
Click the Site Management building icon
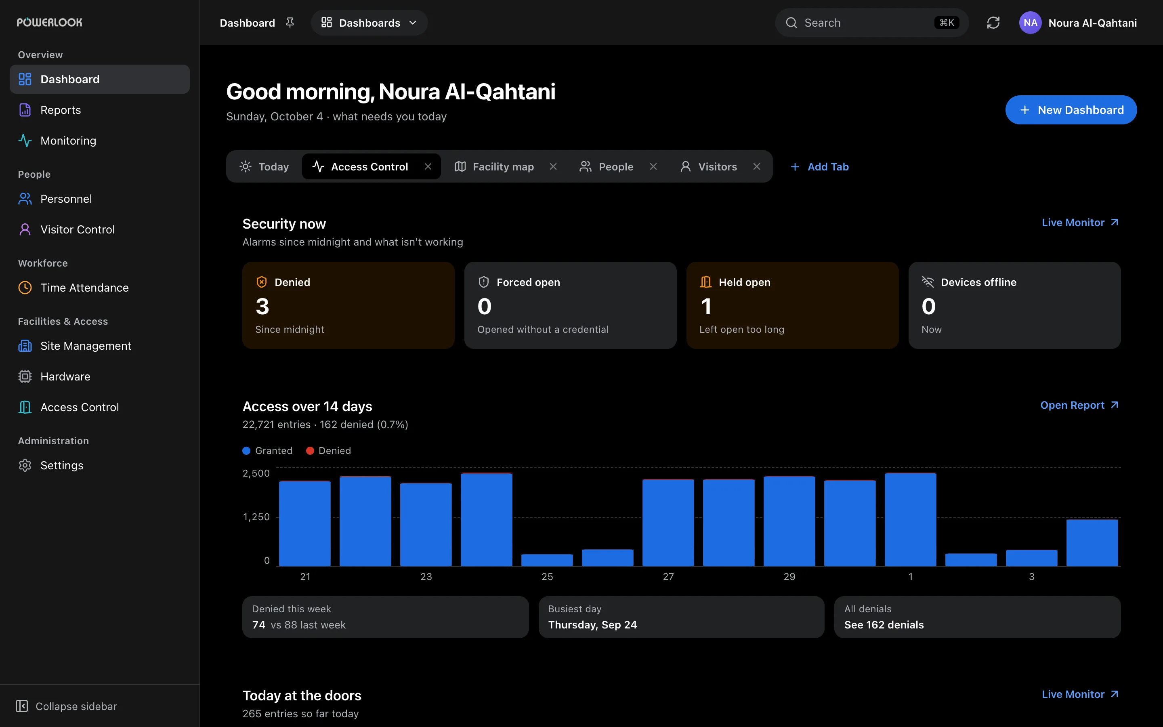pyautogui.click(x=25, y=346)
